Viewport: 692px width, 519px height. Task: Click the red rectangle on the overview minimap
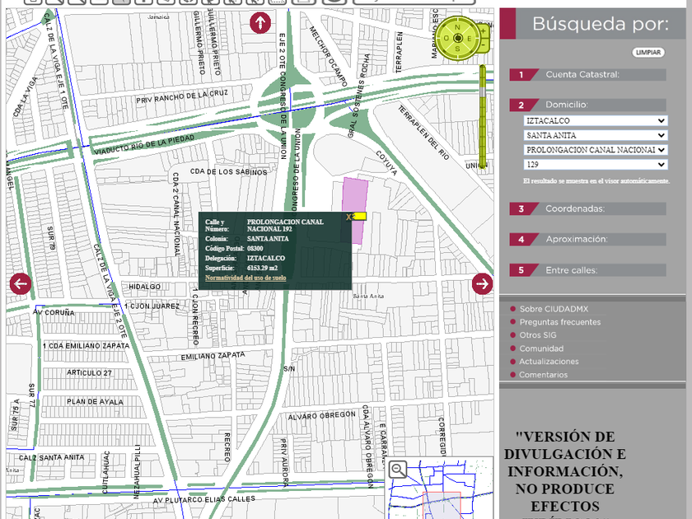442,505
